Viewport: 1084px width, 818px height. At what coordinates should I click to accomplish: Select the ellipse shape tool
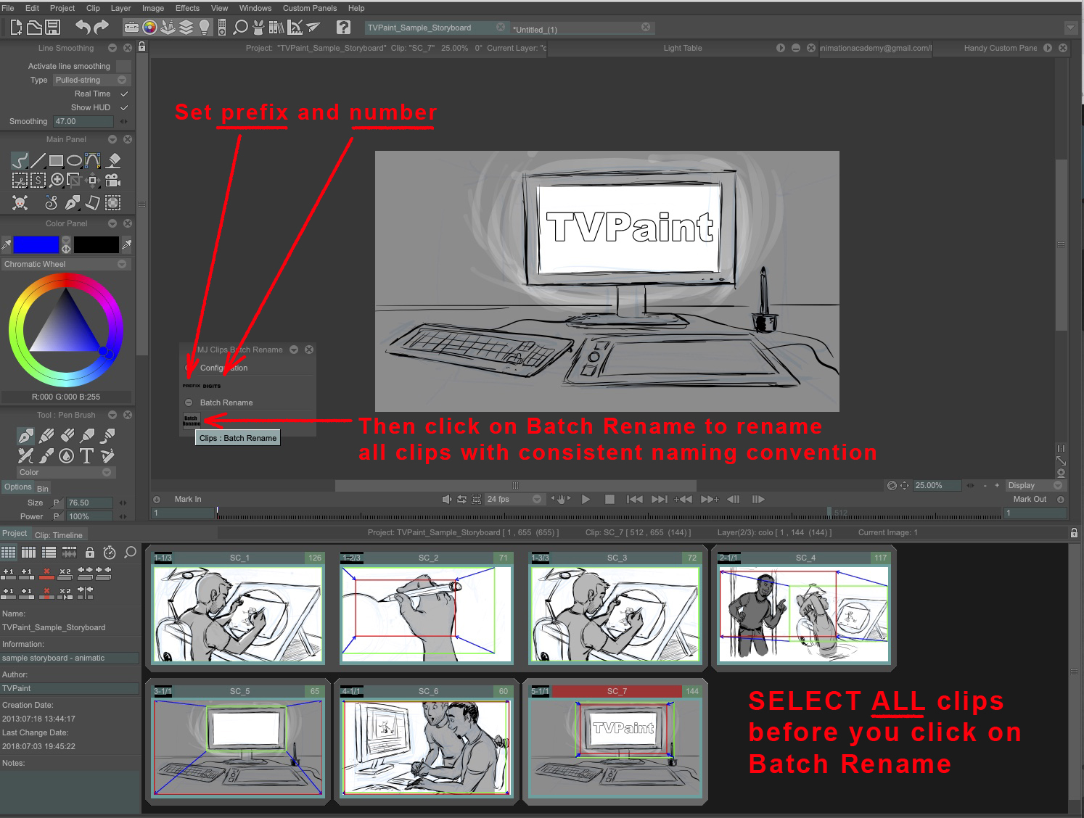tap(74, 160)
